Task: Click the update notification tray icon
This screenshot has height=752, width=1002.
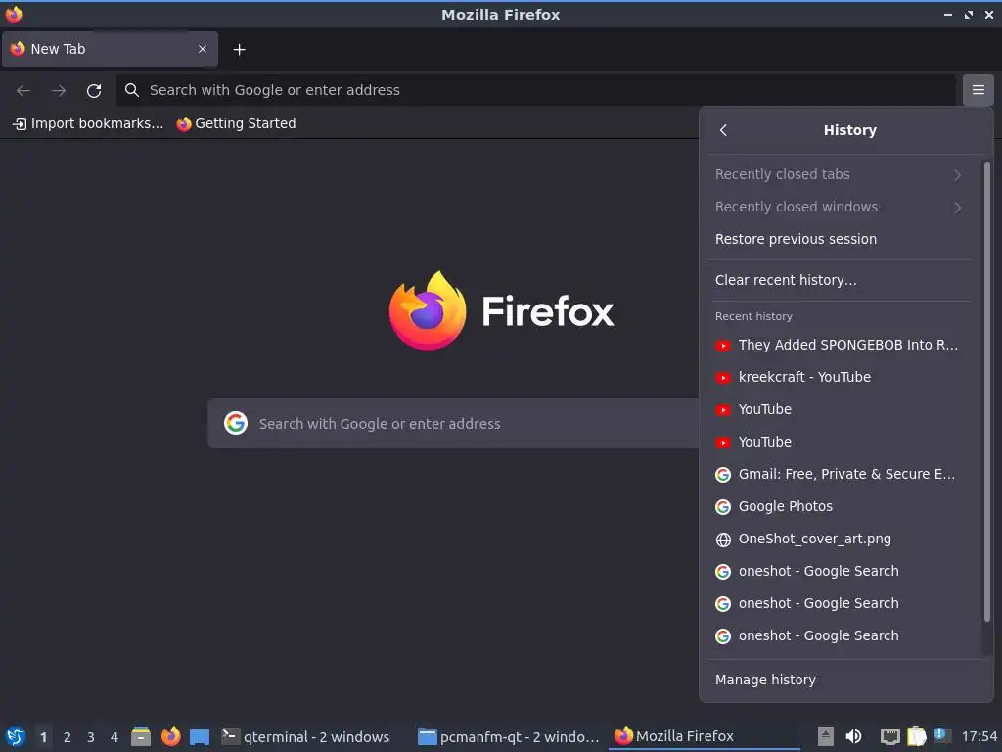Action: 940,735
